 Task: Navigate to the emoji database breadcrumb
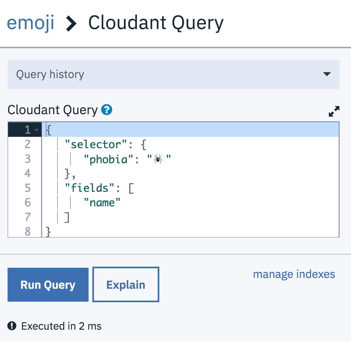(x=30, y=23)
